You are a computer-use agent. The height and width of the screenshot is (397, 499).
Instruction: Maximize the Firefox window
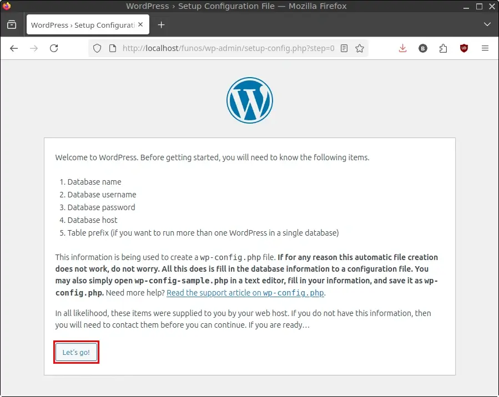tap(479, 6)
